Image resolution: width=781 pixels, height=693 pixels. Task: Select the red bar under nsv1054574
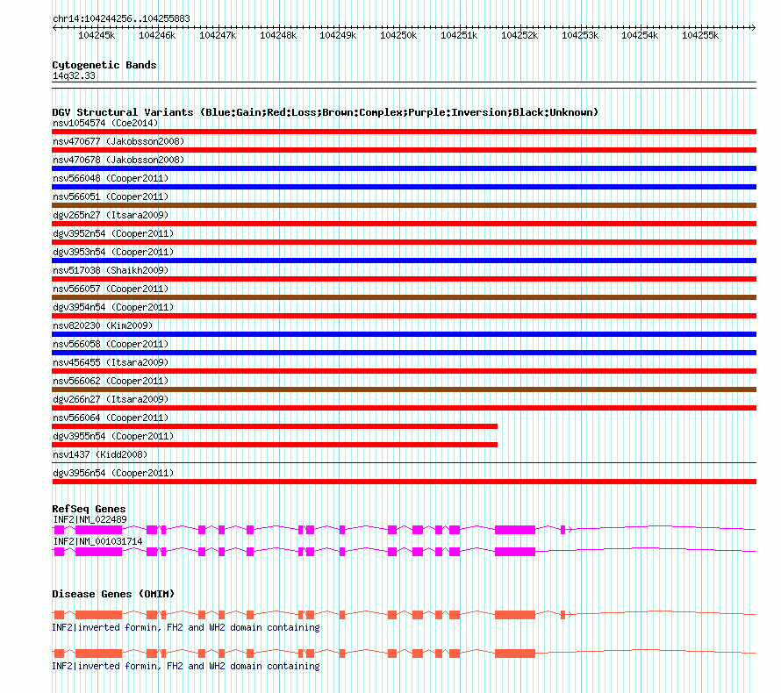404,132
